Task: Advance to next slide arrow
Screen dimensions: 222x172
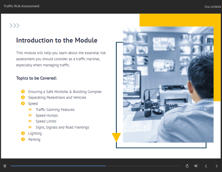Action: coord(216,166)
